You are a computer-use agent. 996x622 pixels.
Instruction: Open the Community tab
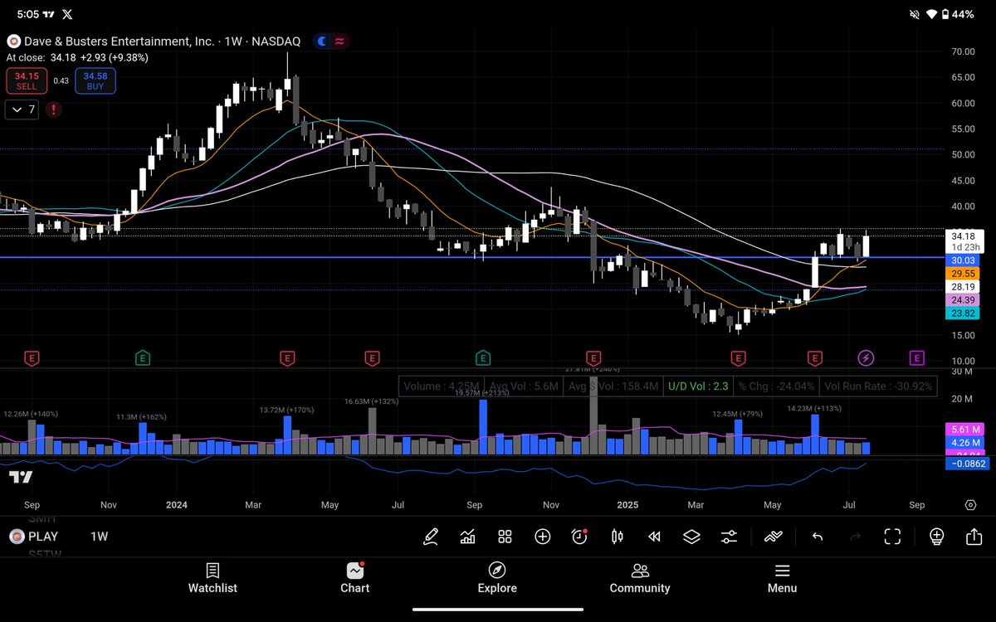(x=640, y=578)
